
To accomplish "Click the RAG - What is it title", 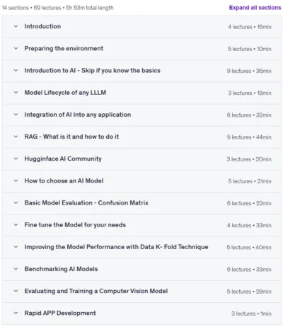I will [71, 137].
